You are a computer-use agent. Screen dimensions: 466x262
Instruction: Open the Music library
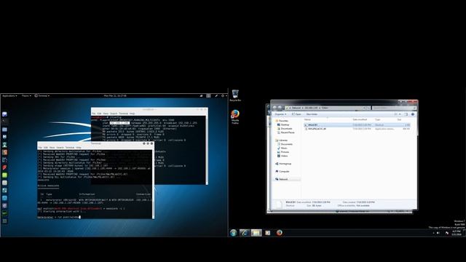click(283, 148)
